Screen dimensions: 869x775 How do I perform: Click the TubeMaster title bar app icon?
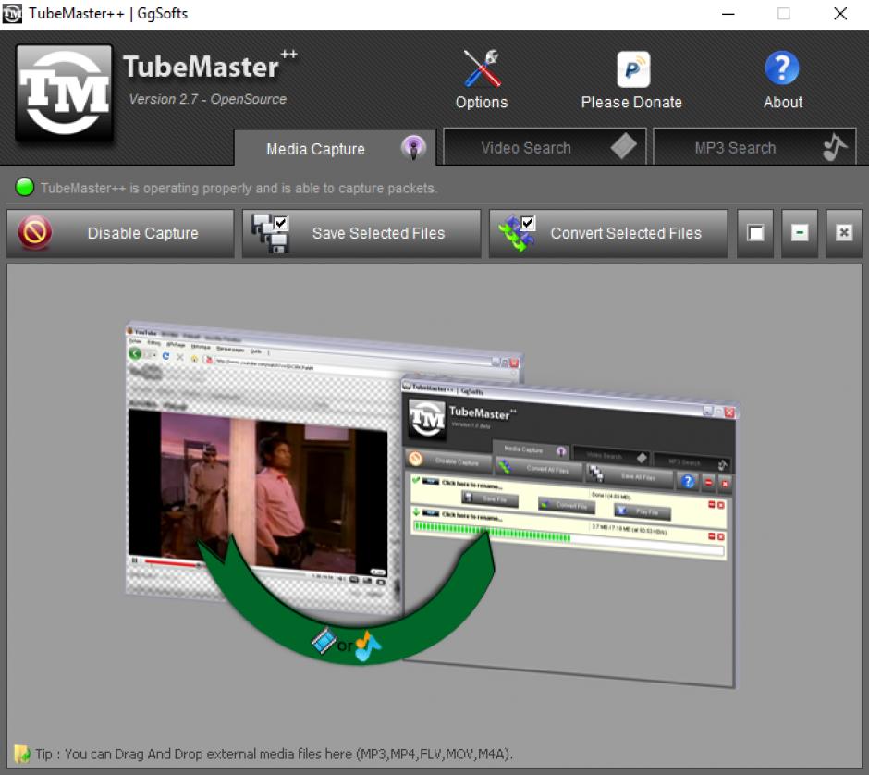pyautogui.click(x=12, y=13)
